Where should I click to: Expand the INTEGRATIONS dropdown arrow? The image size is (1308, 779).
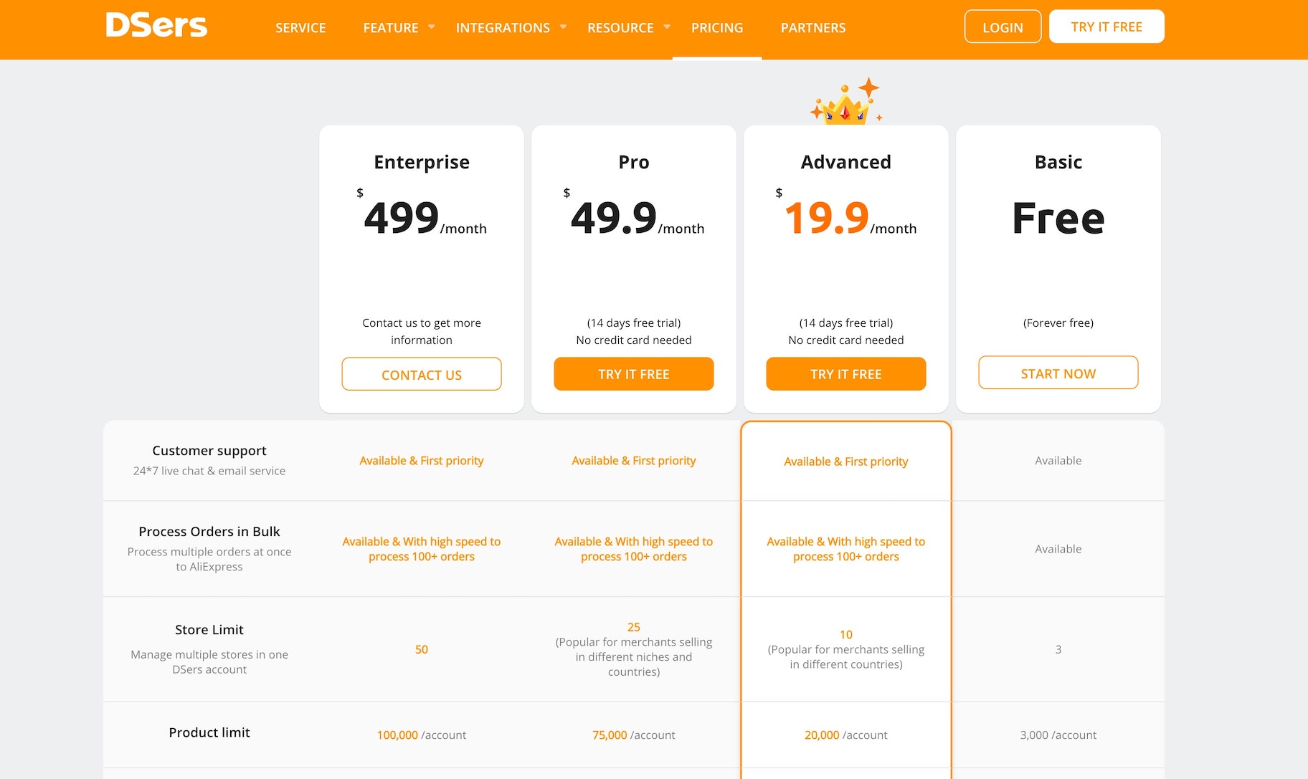pos(564,27)
